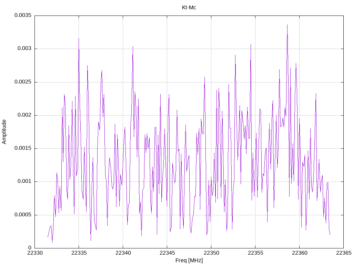Click the highest spectrum peak near 22358.6 MHz
Image resolution: width=353 pixels, height=265 pixels.
287,25
